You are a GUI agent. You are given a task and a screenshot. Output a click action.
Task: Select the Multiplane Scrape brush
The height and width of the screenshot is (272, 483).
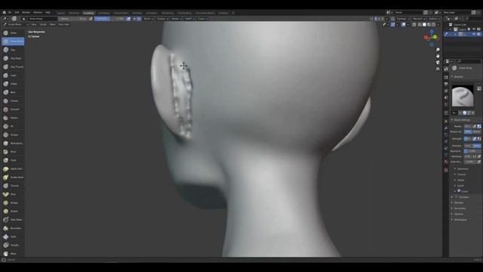(x=13, y=144)
